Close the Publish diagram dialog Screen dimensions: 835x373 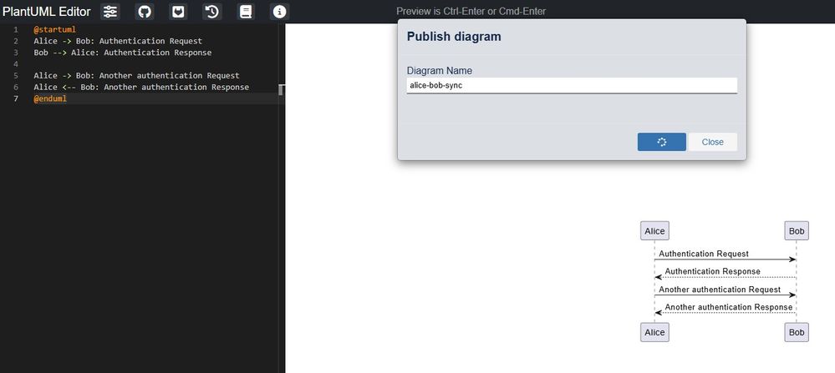(712, 142)
